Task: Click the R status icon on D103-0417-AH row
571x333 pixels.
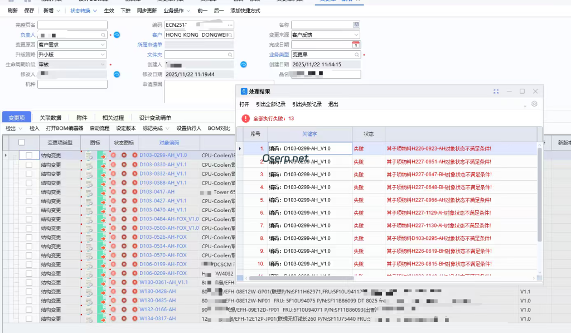Action: coord(135,192)
